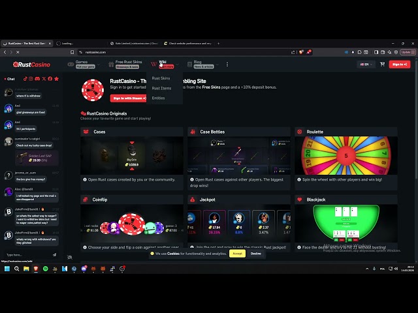Open the Windows Start menu
Screen dimensions: 418x313
[7, 269]
